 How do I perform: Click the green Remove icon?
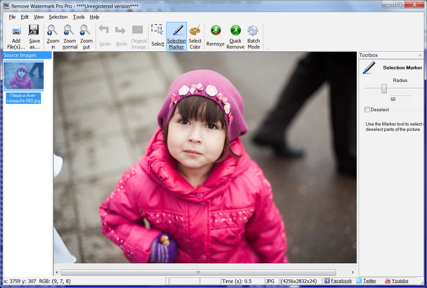(216, 31)
